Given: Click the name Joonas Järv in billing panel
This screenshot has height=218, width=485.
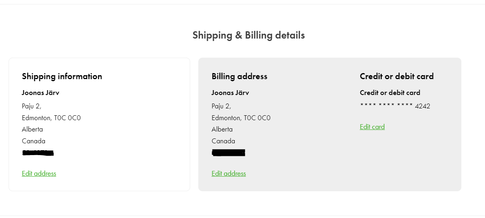Looking at the screenshot, I should tap(230, 93).
